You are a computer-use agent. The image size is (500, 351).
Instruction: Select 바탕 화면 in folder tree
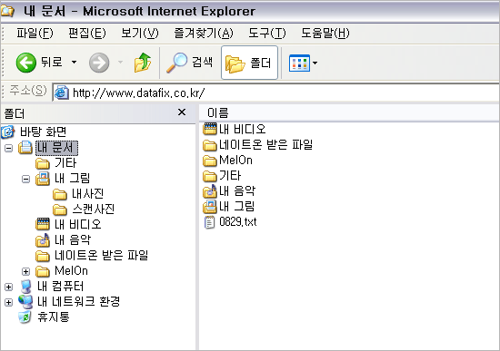click(43, 132)
